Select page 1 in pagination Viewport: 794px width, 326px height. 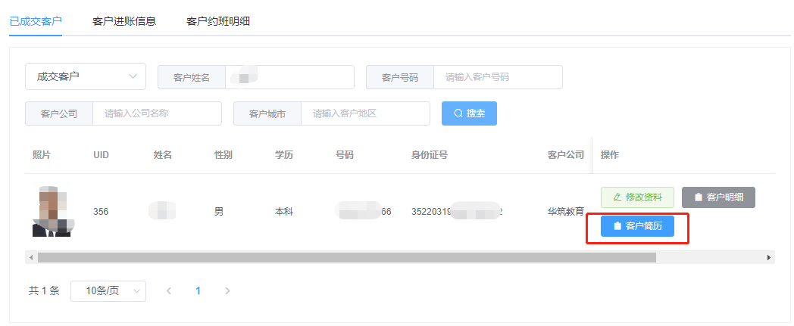pos(198,290)
